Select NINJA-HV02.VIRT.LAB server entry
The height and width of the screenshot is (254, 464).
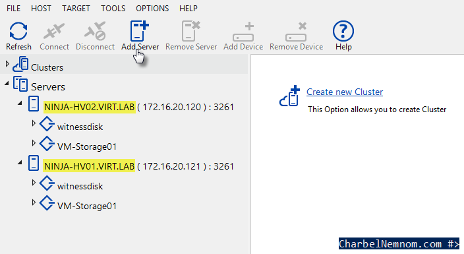pos(90,107)
